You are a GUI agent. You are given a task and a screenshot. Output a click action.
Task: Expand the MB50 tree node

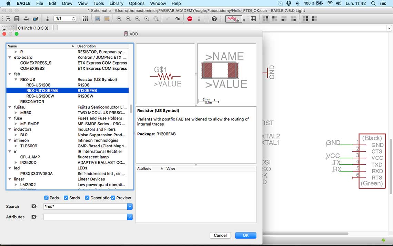pos(16,113)
